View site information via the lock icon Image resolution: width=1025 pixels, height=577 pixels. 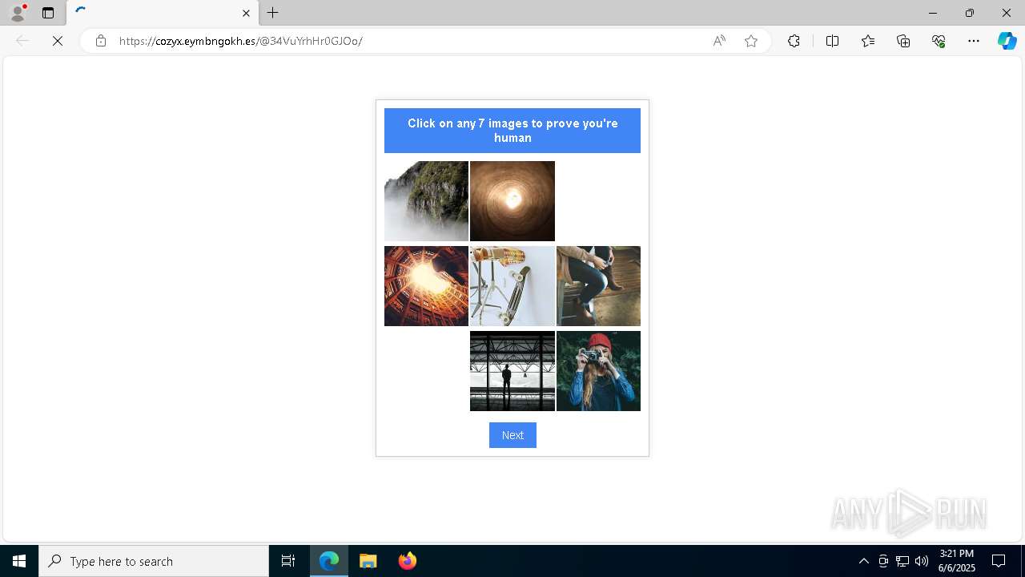100,41
